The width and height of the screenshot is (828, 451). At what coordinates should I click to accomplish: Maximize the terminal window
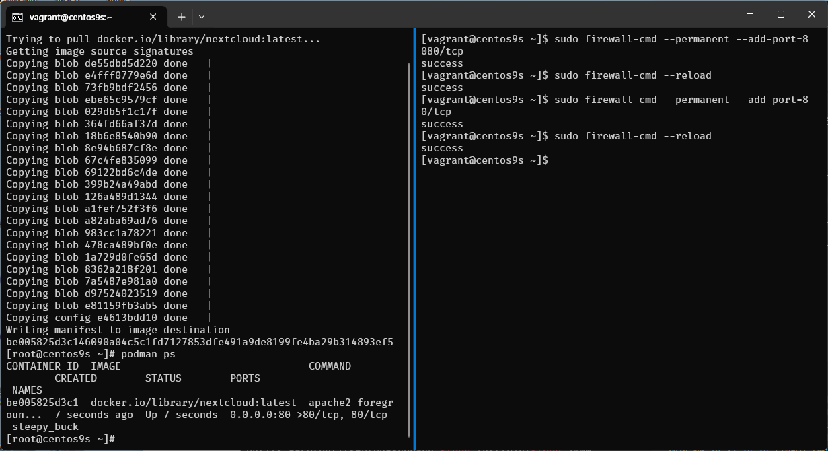781,14
